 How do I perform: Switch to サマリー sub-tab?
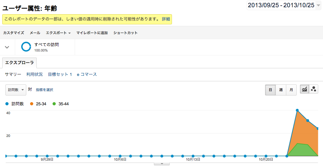pyautogui.click(x=13, y=74)
